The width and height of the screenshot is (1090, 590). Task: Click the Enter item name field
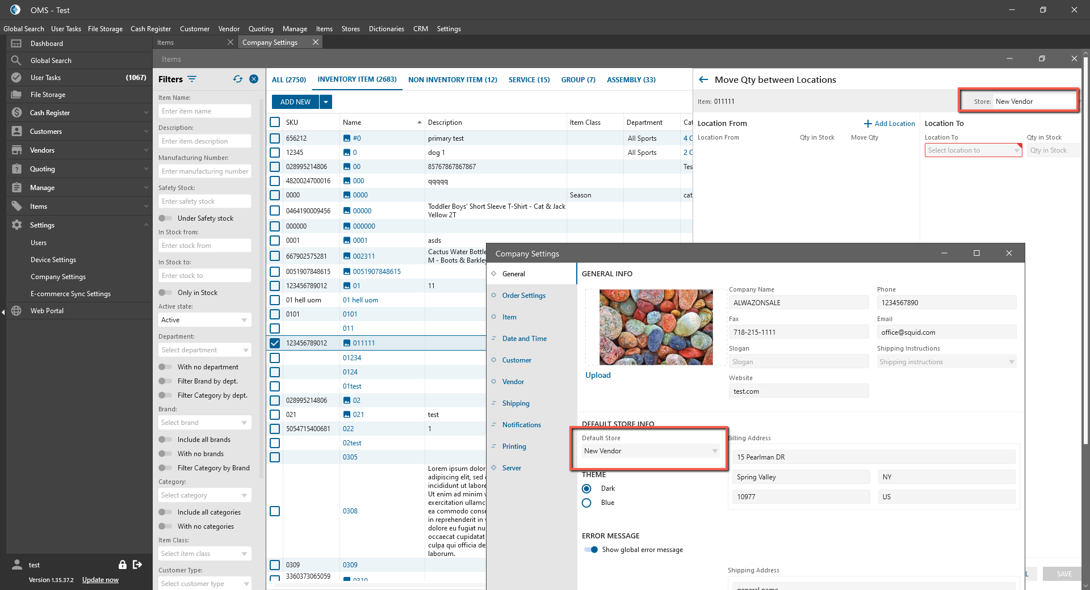click(205, 111)
